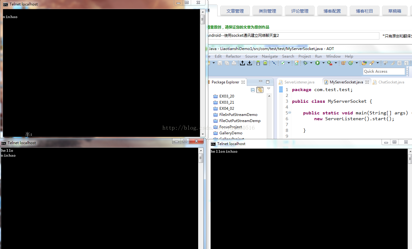Click the scrollbar of top Telnet window
This screenshot has height=249, width=412.
(x=202, y=73)
